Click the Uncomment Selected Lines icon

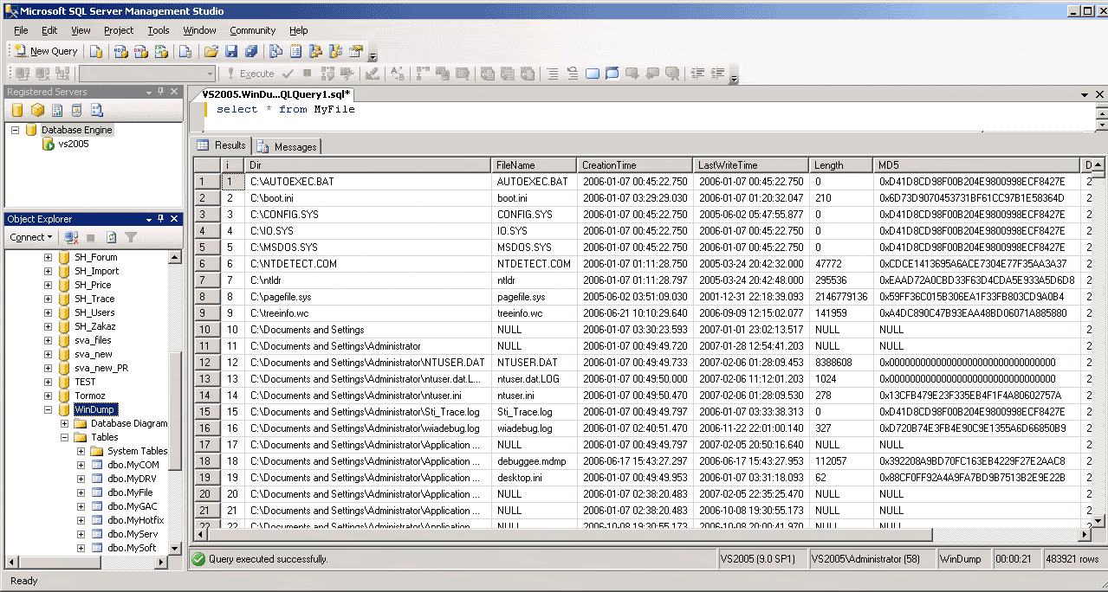(x=572, y=74)
